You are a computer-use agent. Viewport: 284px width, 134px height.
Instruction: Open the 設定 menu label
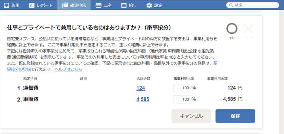158,5
